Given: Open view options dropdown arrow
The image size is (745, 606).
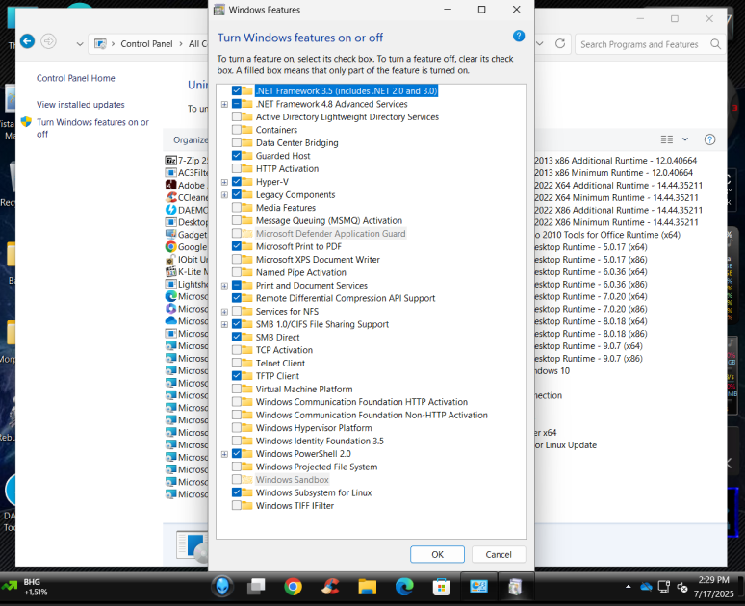Looking at the screenshot, I should pos(685,139).
